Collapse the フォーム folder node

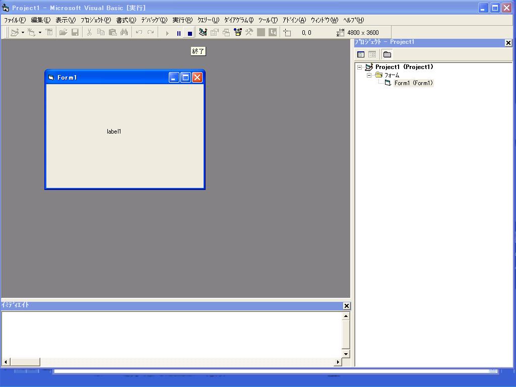369,76
